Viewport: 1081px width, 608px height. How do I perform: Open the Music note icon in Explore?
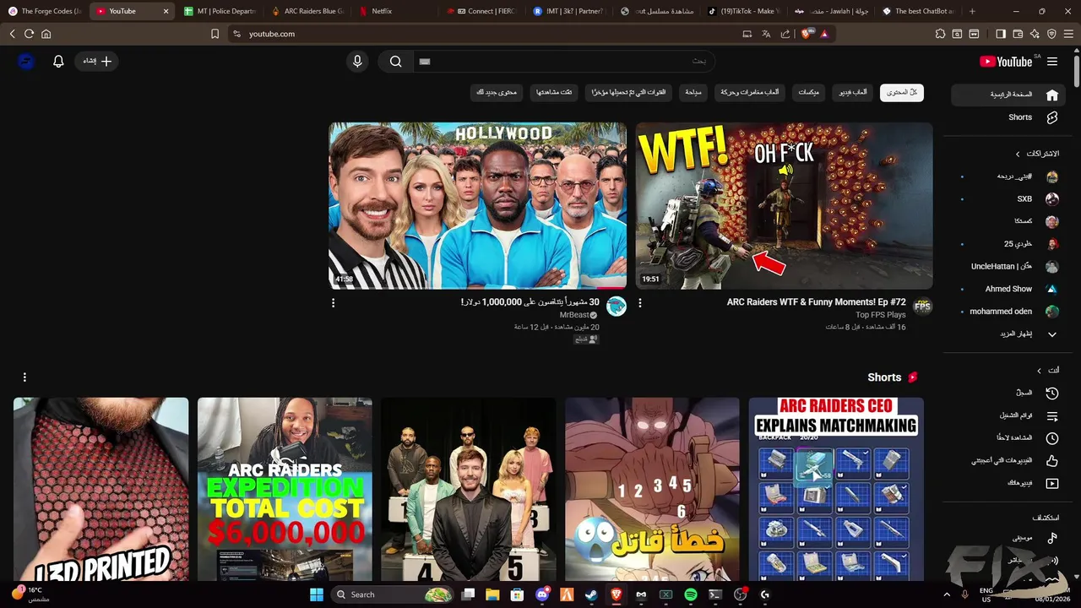[1052, 538]
